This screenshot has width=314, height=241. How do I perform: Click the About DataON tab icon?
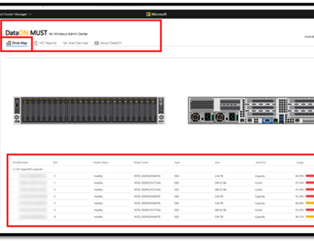pyautogui.click(x=97, y=43)
